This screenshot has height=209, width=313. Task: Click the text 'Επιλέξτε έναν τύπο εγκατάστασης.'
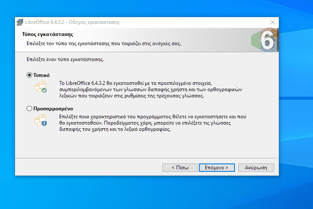click(65, 59)
